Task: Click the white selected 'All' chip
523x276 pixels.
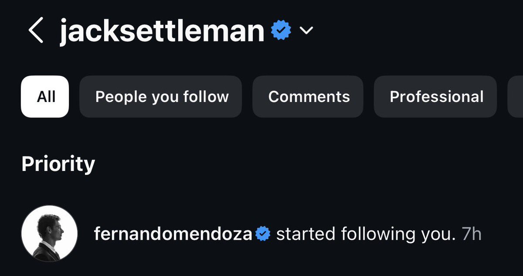Action: pos(45,97)
